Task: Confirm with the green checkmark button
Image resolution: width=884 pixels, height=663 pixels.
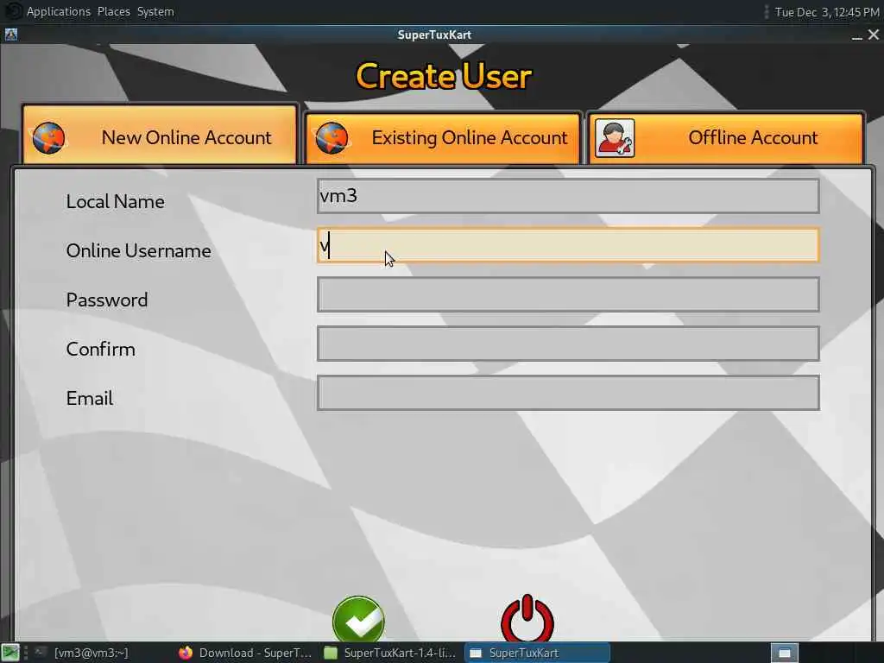Action: tap(358, 619)
